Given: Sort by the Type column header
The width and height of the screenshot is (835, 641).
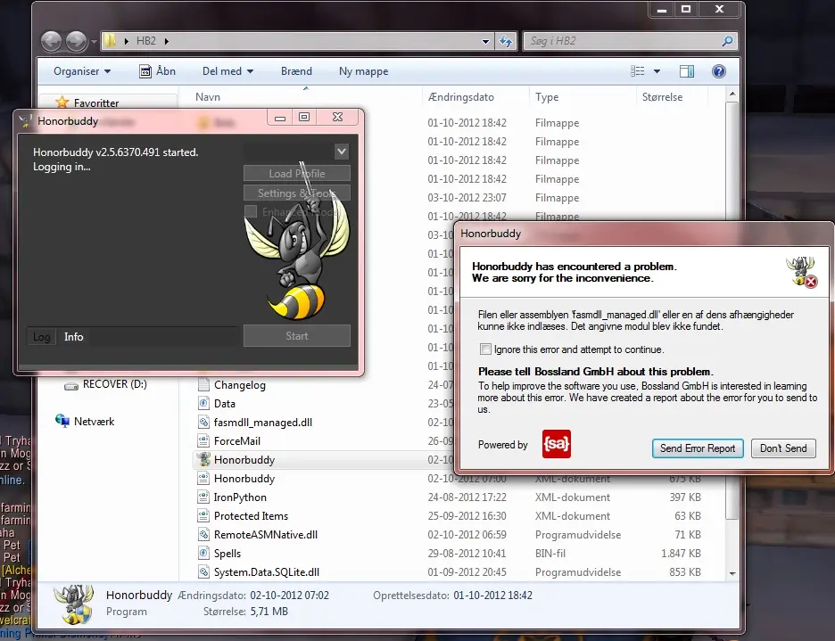Looking at the screenshot, I should [547, 97].
